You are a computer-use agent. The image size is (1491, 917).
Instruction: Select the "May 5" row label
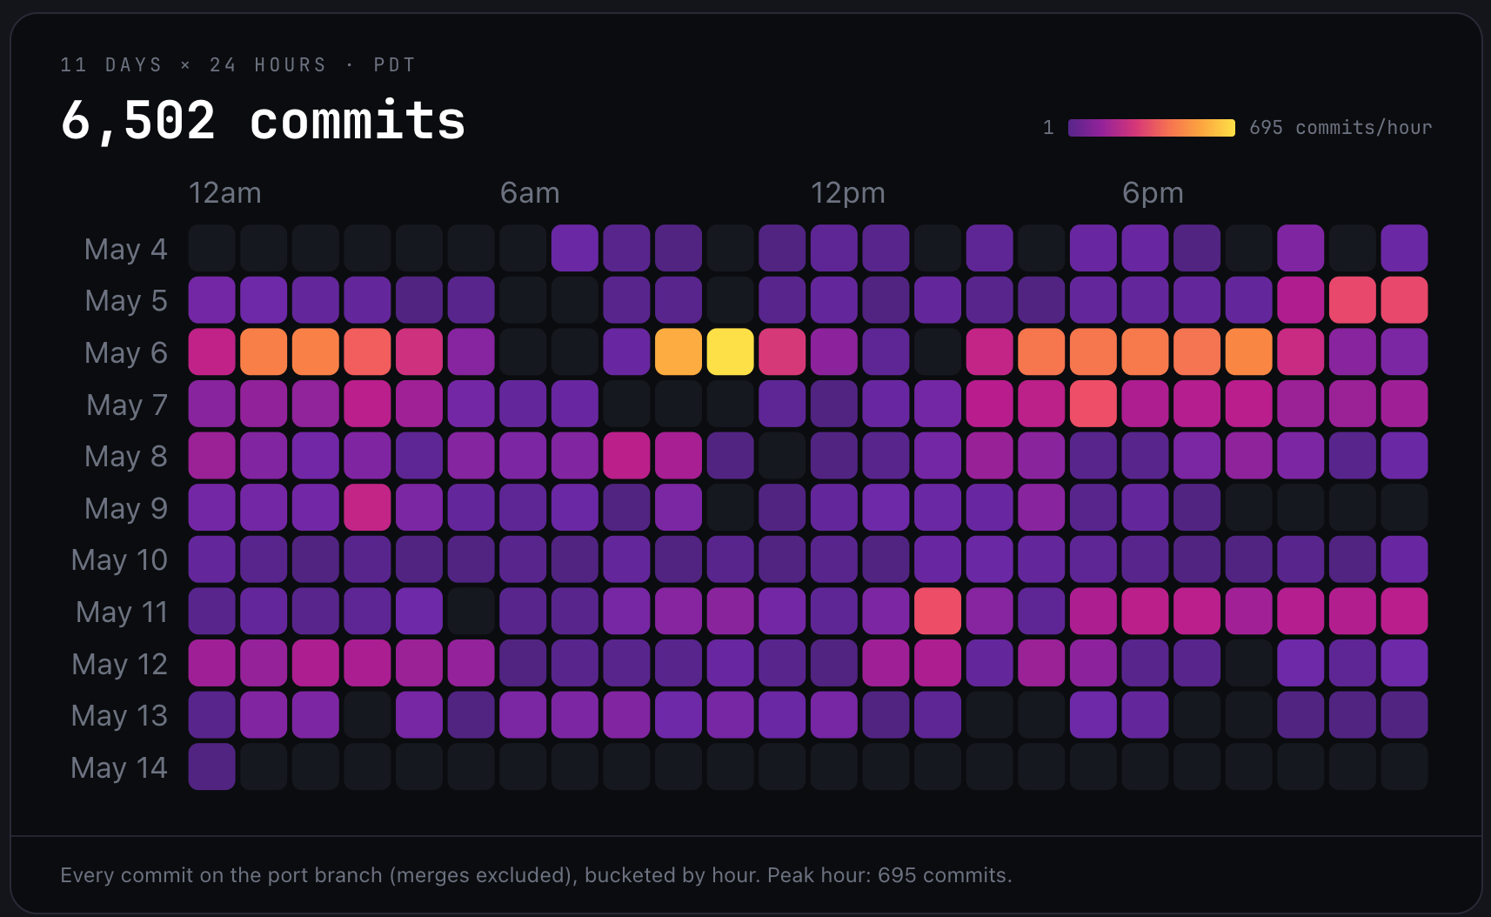tap(126, 301)
